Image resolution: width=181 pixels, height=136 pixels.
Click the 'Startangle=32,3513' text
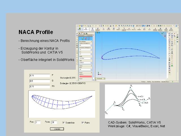click(x=68, y=78)
